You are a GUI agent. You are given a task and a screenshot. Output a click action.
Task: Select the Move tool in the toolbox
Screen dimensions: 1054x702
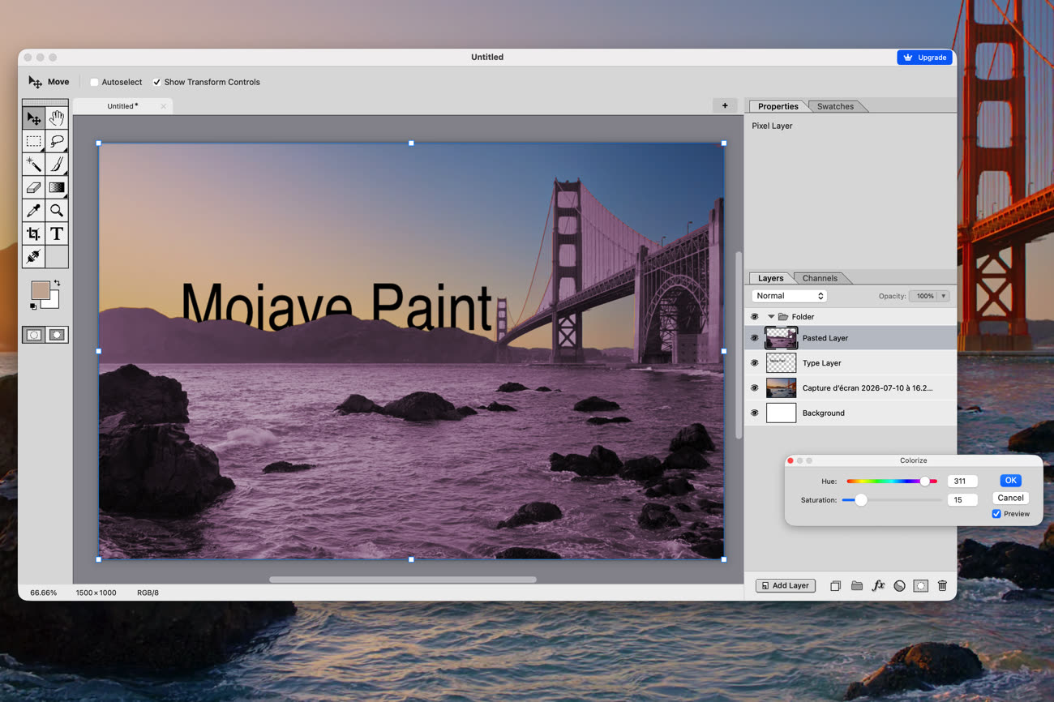33,118
